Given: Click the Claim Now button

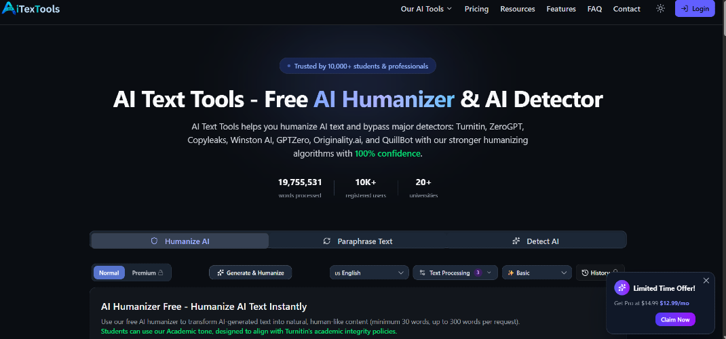Looking at the screenshot, I should 675,319.
